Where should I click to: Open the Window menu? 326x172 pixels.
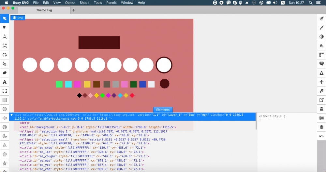click(x=127, y=3)
